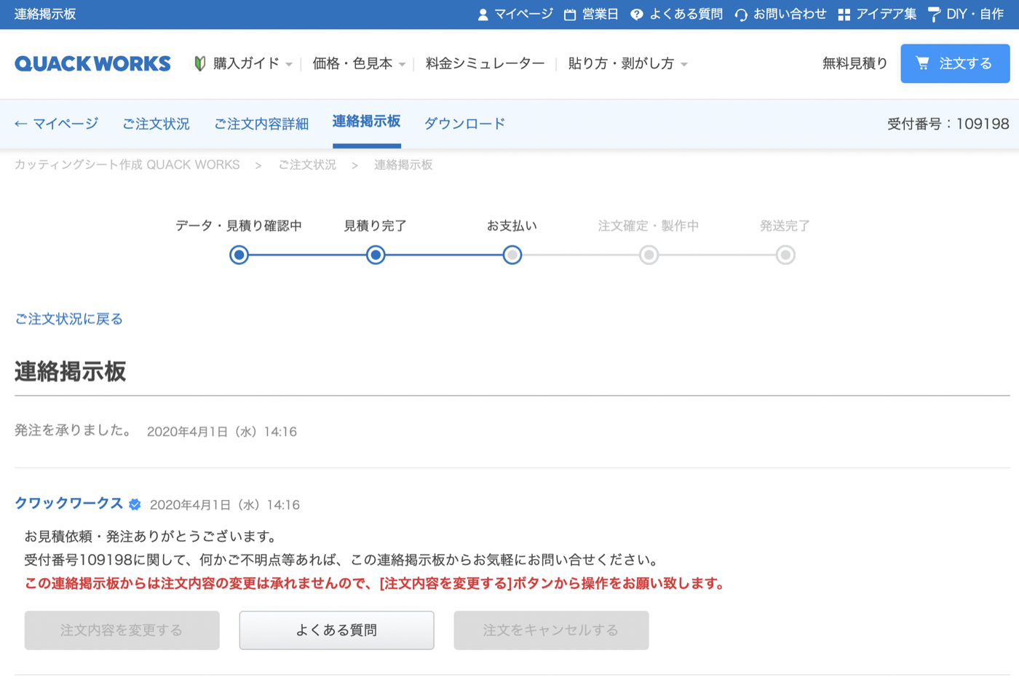The height and width of the screenshot is (693, 1019).
Task: Click the マイページ person icon
Action: point(483,14)
